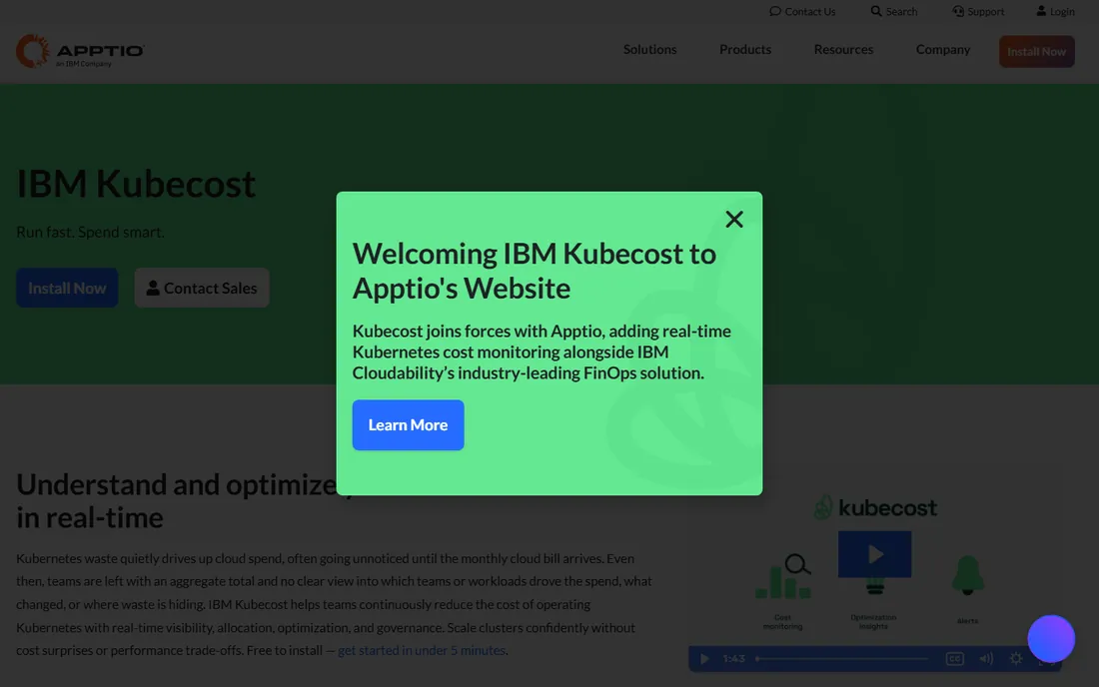This screenshot has width=1099, height=687.
Task: Open the Products menu
Action: 745,50
